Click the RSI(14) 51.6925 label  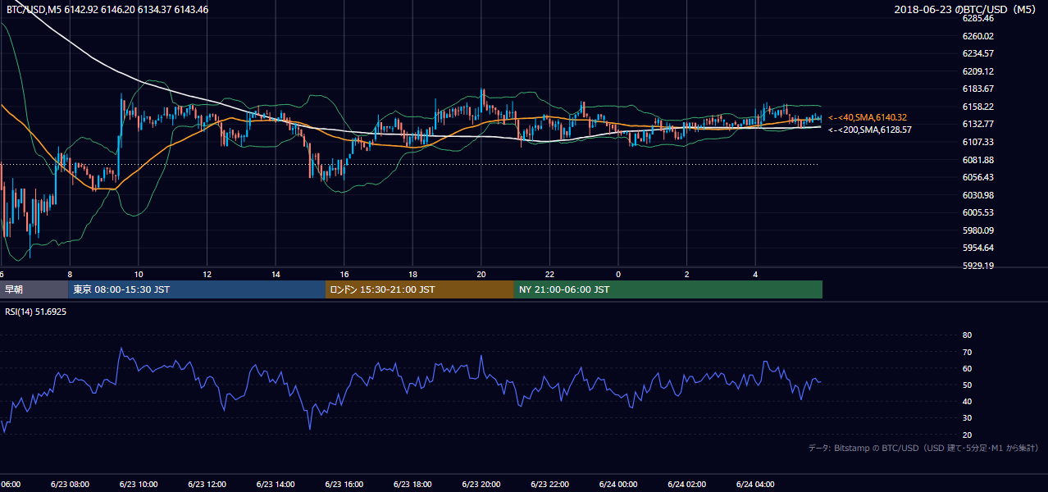point(36,312)
